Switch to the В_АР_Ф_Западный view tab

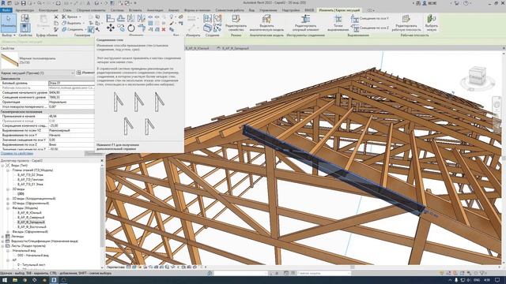pyautogui.click(x=236, y=48)
